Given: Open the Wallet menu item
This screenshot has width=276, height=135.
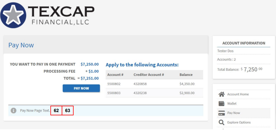Looking at the screenshot, I should (x=244, y=103).
